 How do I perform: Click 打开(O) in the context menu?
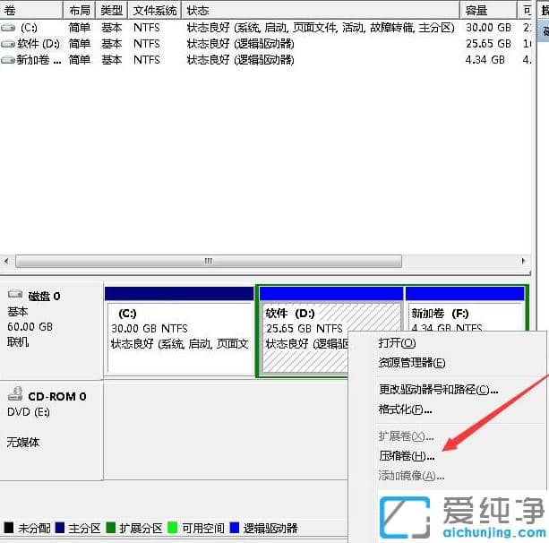tap(397, 342)
